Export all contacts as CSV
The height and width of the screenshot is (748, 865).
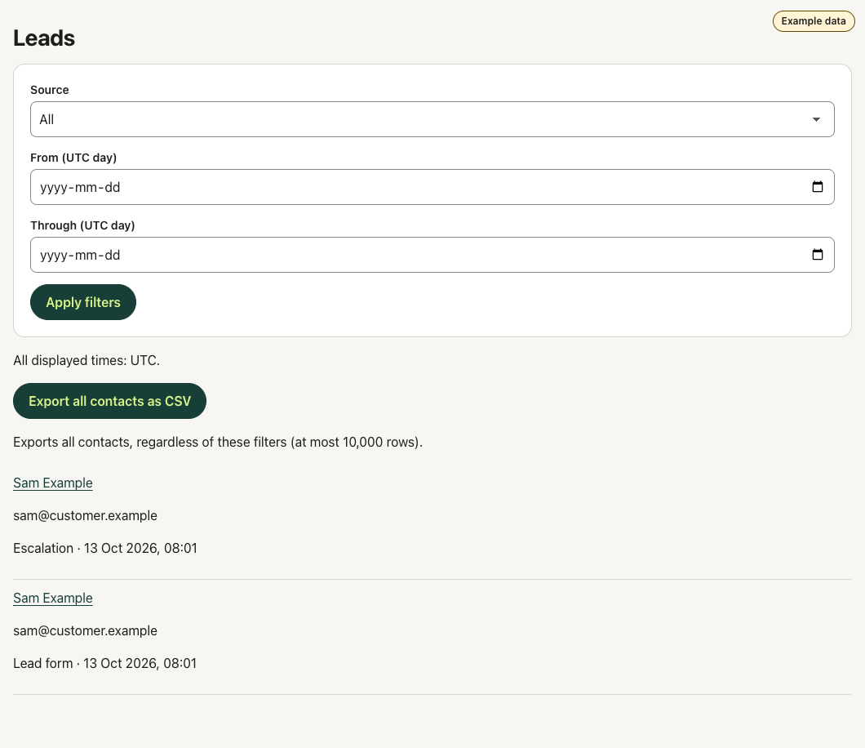(x=110, y=401)
